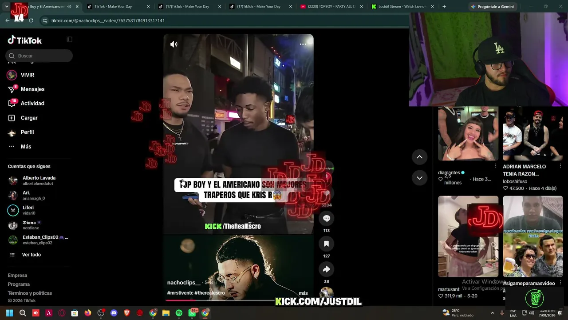Open the diamantes recommended video thumbnail
Screen dimensions: 568x320
point(468,134)
